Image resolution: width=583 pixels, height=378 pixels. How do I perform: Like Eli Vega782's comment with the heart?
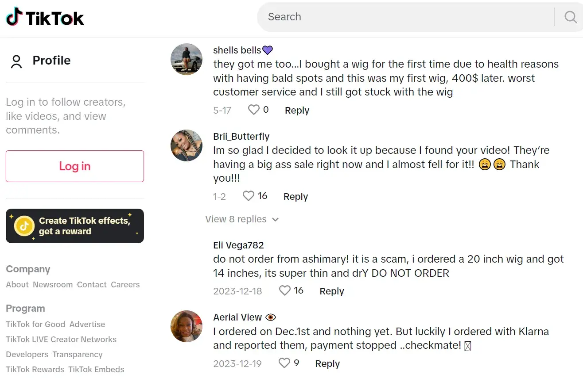(x=285, y=290)
